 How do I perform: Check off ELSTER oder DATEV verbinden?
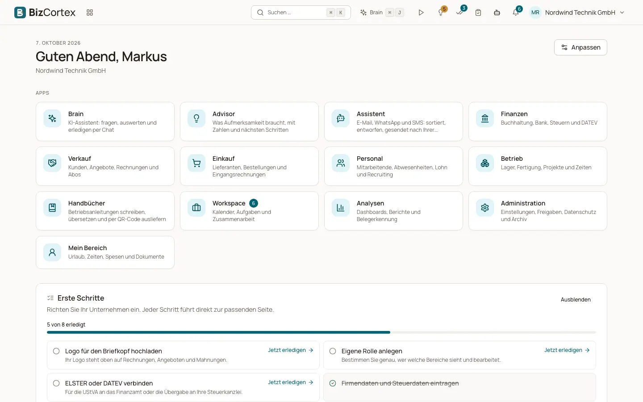(x=56, y=383)
